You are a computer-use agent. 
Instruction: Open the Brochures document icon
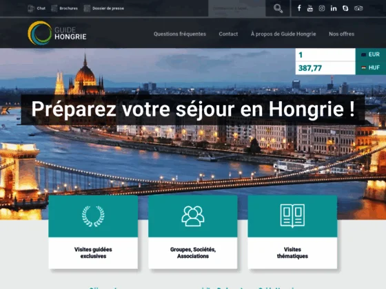(54, 8)
